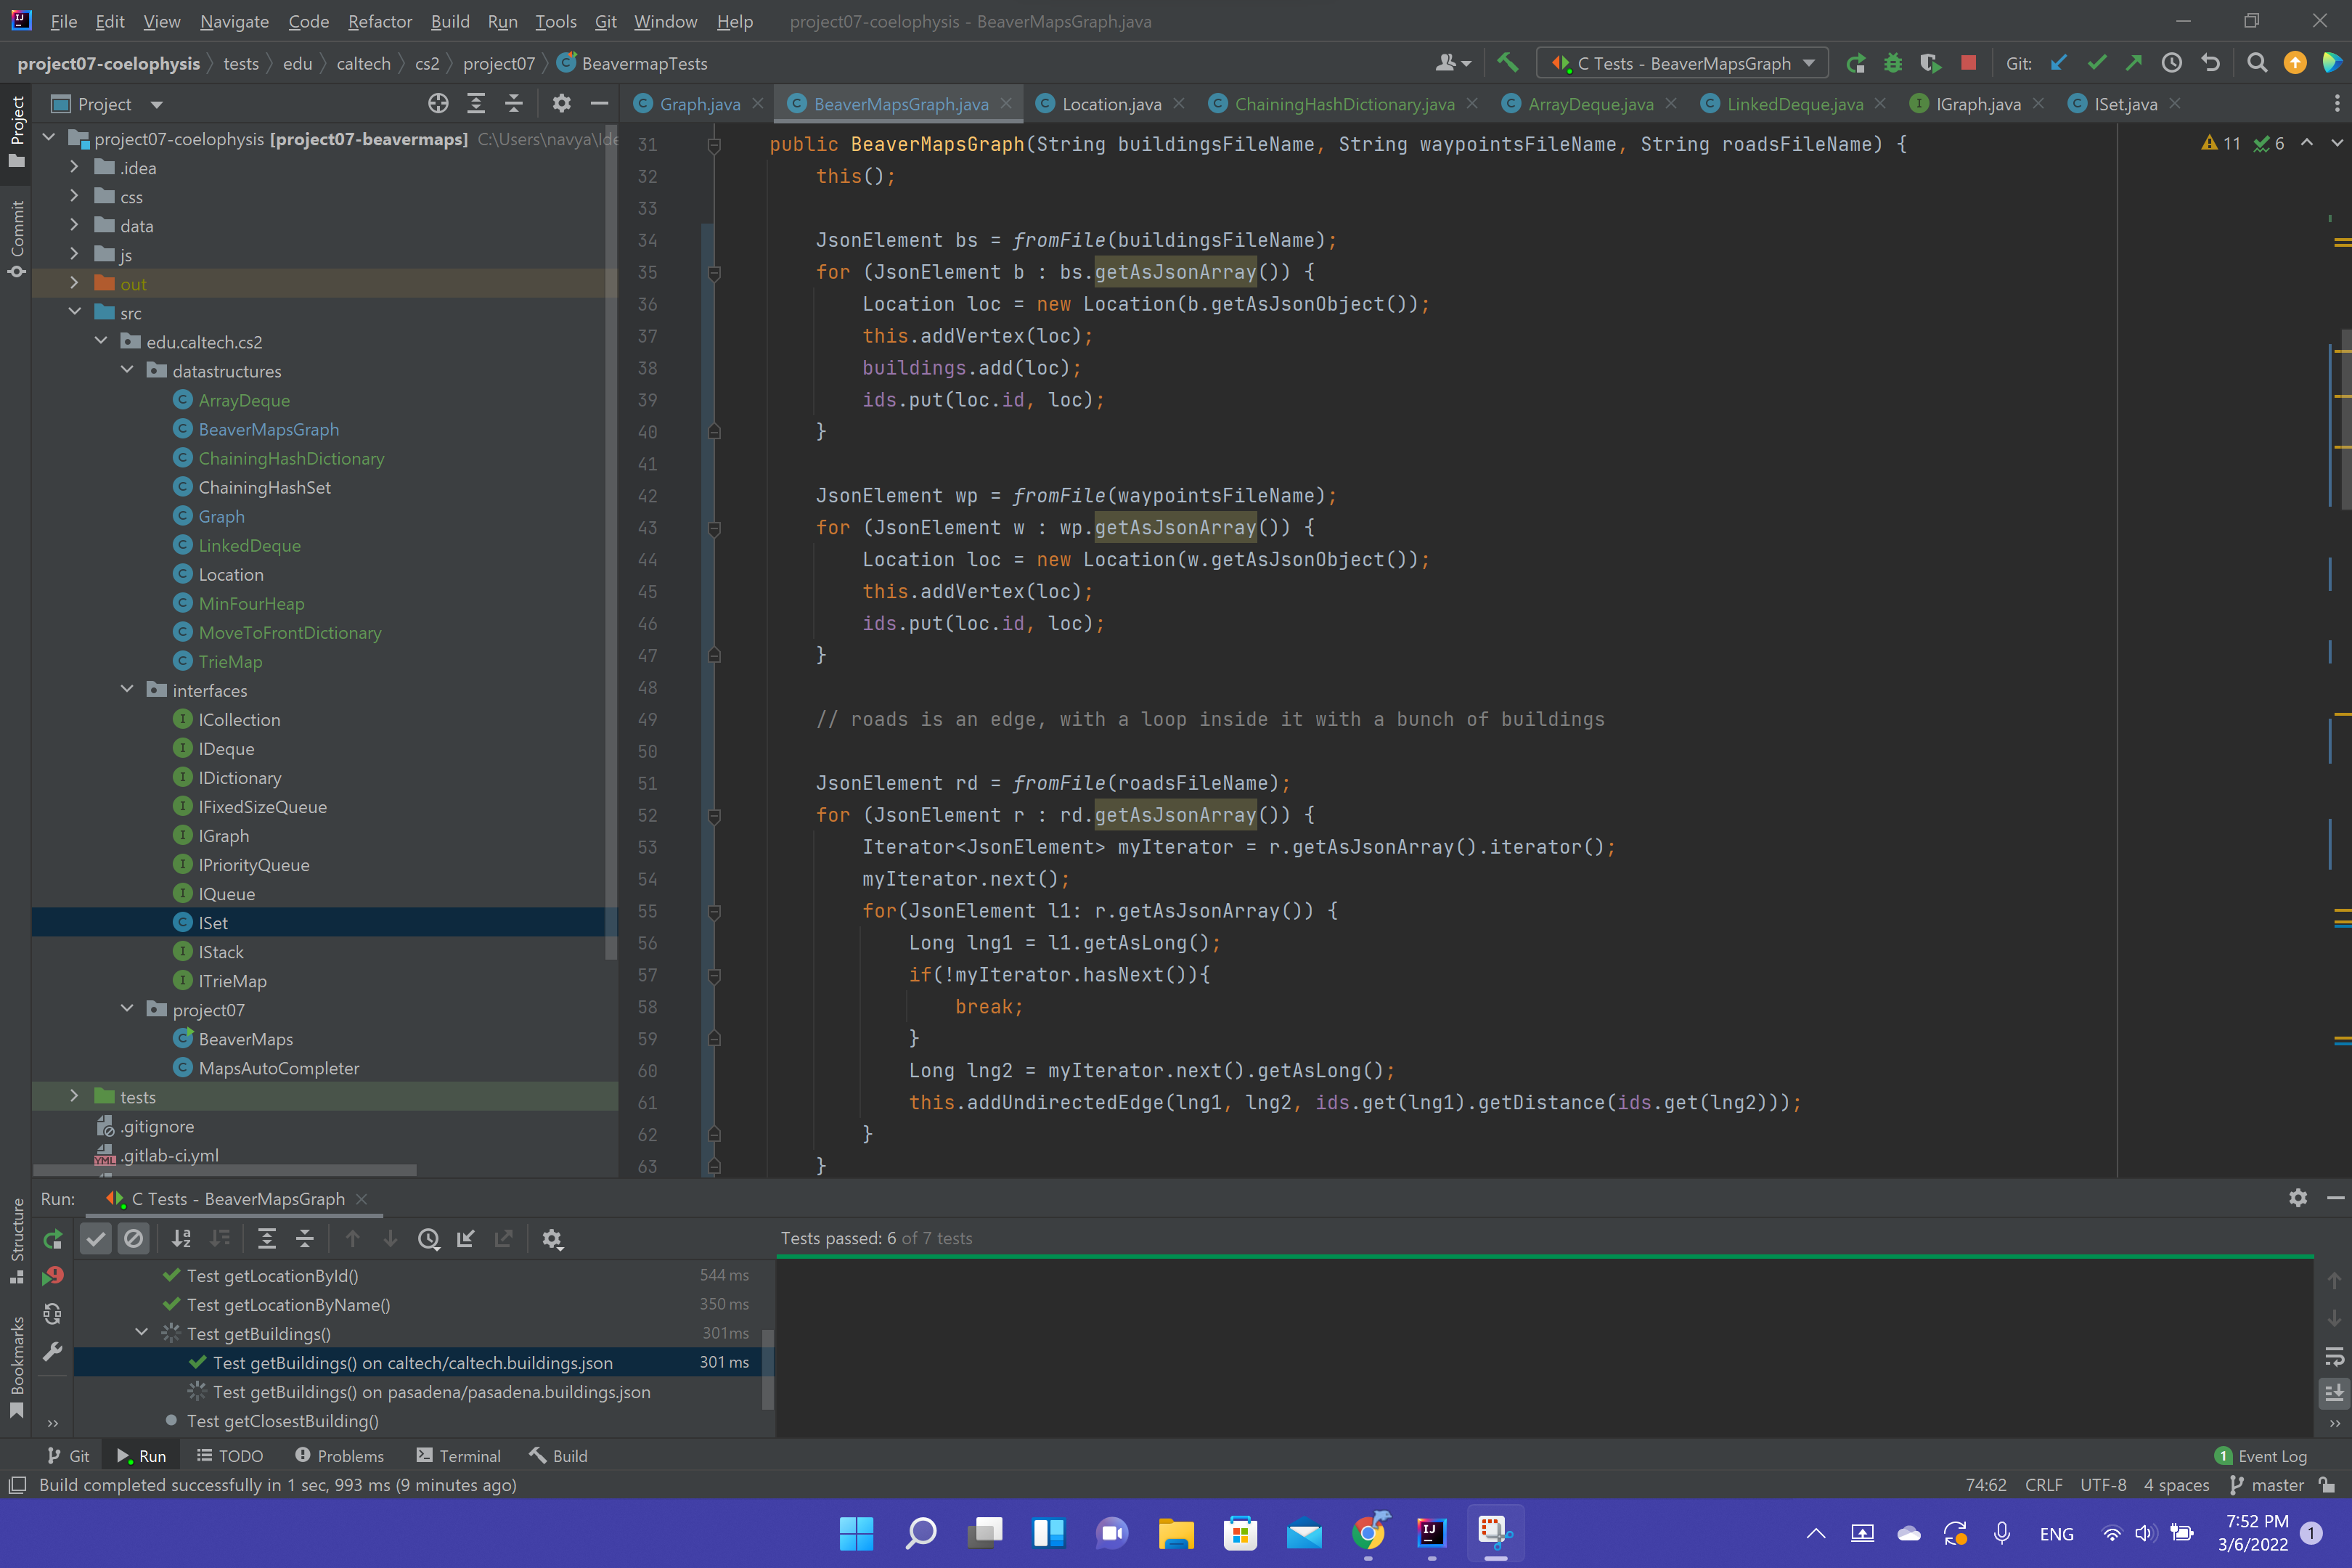The height and width of the screenshot is (1568, 2352).
Task: Click the Search Everywhere magnifier icon
Action: (x=2256, y=63)
